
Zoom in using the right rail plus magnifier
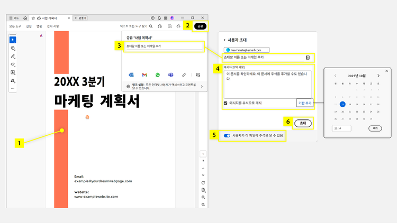coord(203,197)
